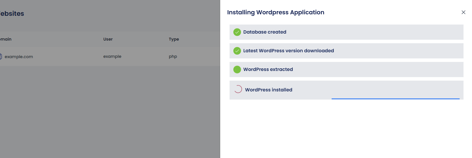Select the 'WordPress installed' step text
Viewport: 472px width, 158px height.
pyautogui.click(x=269, y=90)
